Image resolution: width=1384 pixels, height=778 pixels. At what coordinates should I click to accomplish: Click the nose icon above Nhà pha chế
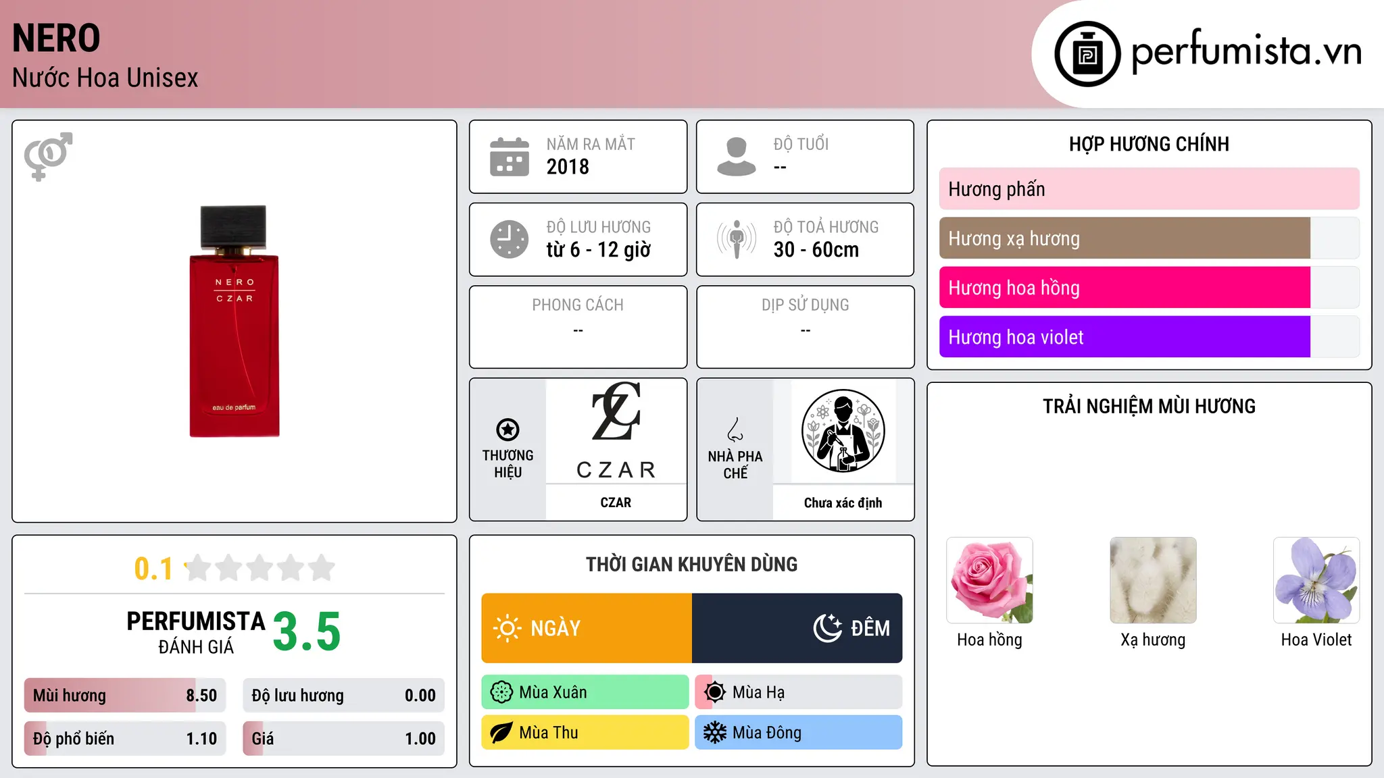coord(735,429)
